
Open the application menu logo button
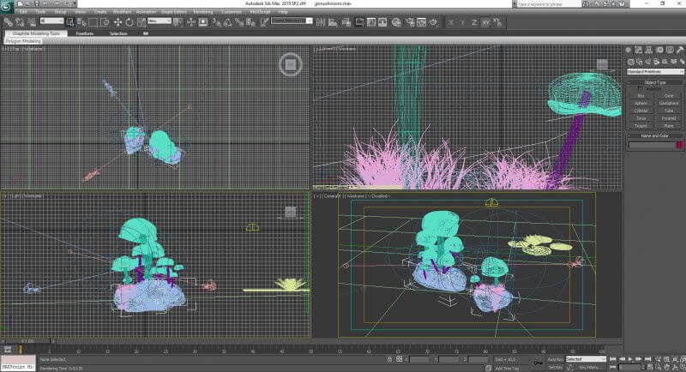click(x=7, y=6)
